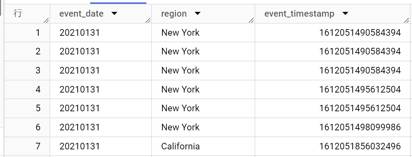The width and height of the screenshot is (412, 157).
Task: Click timestamp value 1612051498099986
Action: pos(360,127)
